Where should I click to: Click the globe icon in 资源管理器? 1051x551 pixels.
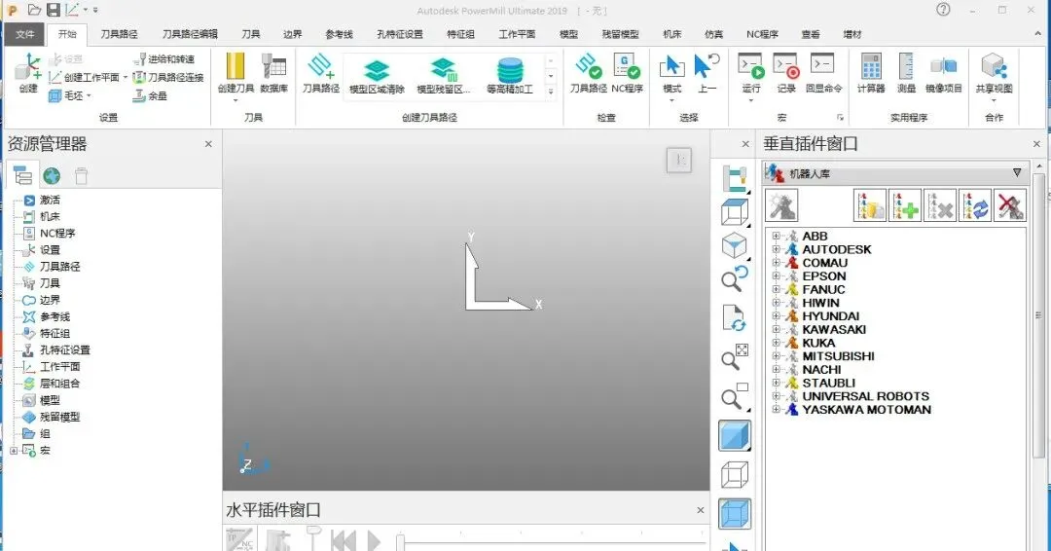pyautogui.click(x=52, y=175)
